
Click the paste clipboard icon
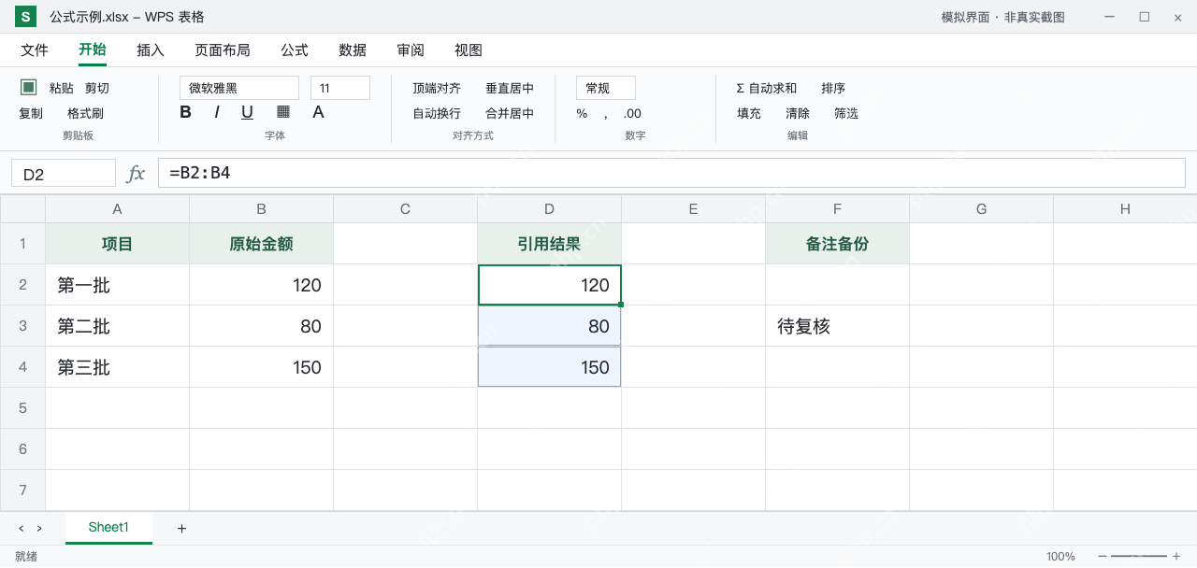(29, 87)
